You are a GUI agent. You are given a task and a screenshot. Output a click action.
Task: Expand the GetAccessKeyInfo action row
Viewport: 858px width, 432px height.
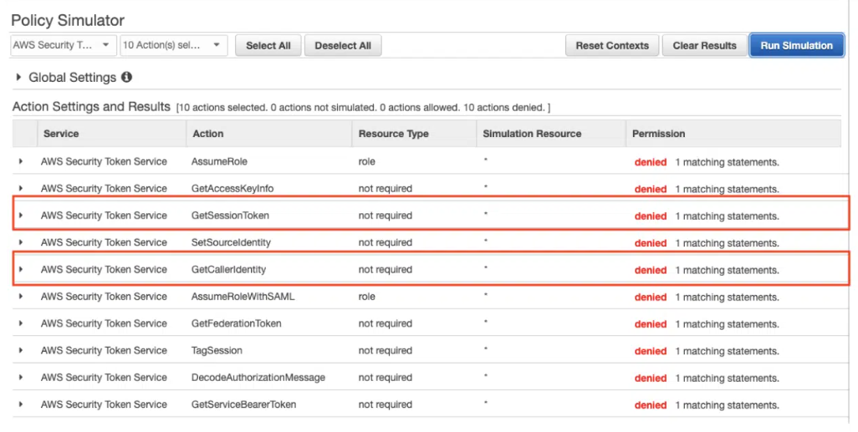pyautogui.click(x=21, y=188)
